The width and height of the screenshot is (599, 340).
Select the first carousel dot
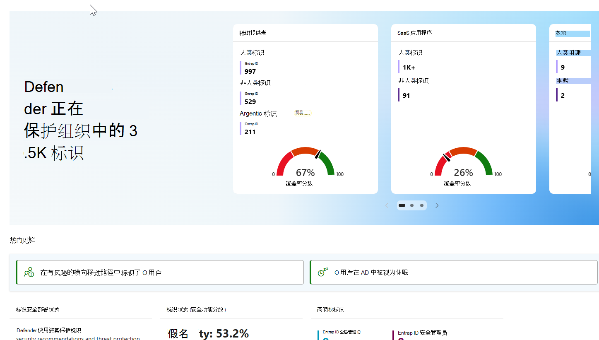pyautogui.click(x=402, y=205)
